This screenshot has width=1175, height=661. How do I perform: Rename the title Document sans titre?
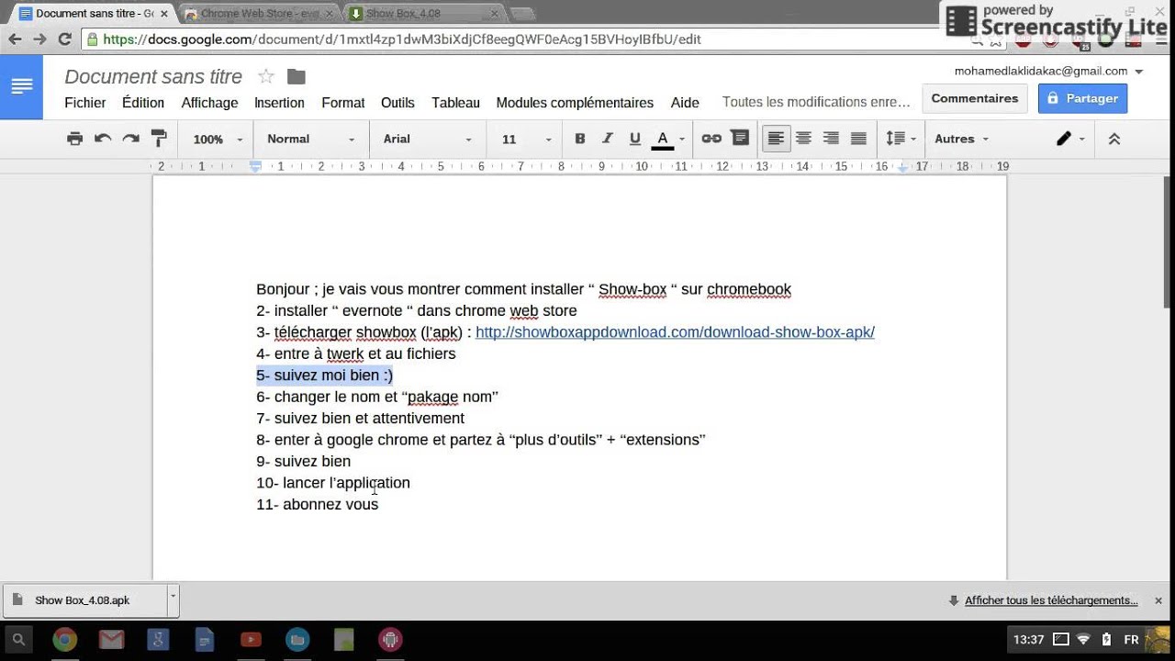(153, 76)
